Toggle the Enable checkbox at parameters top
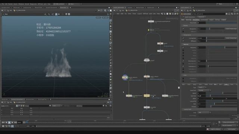 pos(183,17)
